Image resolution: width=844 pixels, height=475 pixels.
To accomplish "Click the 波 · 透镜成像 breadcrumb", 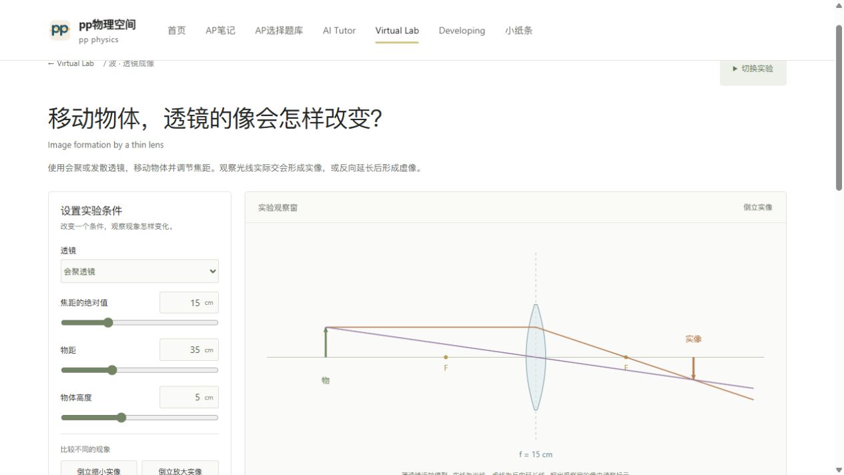I will 131,63.
